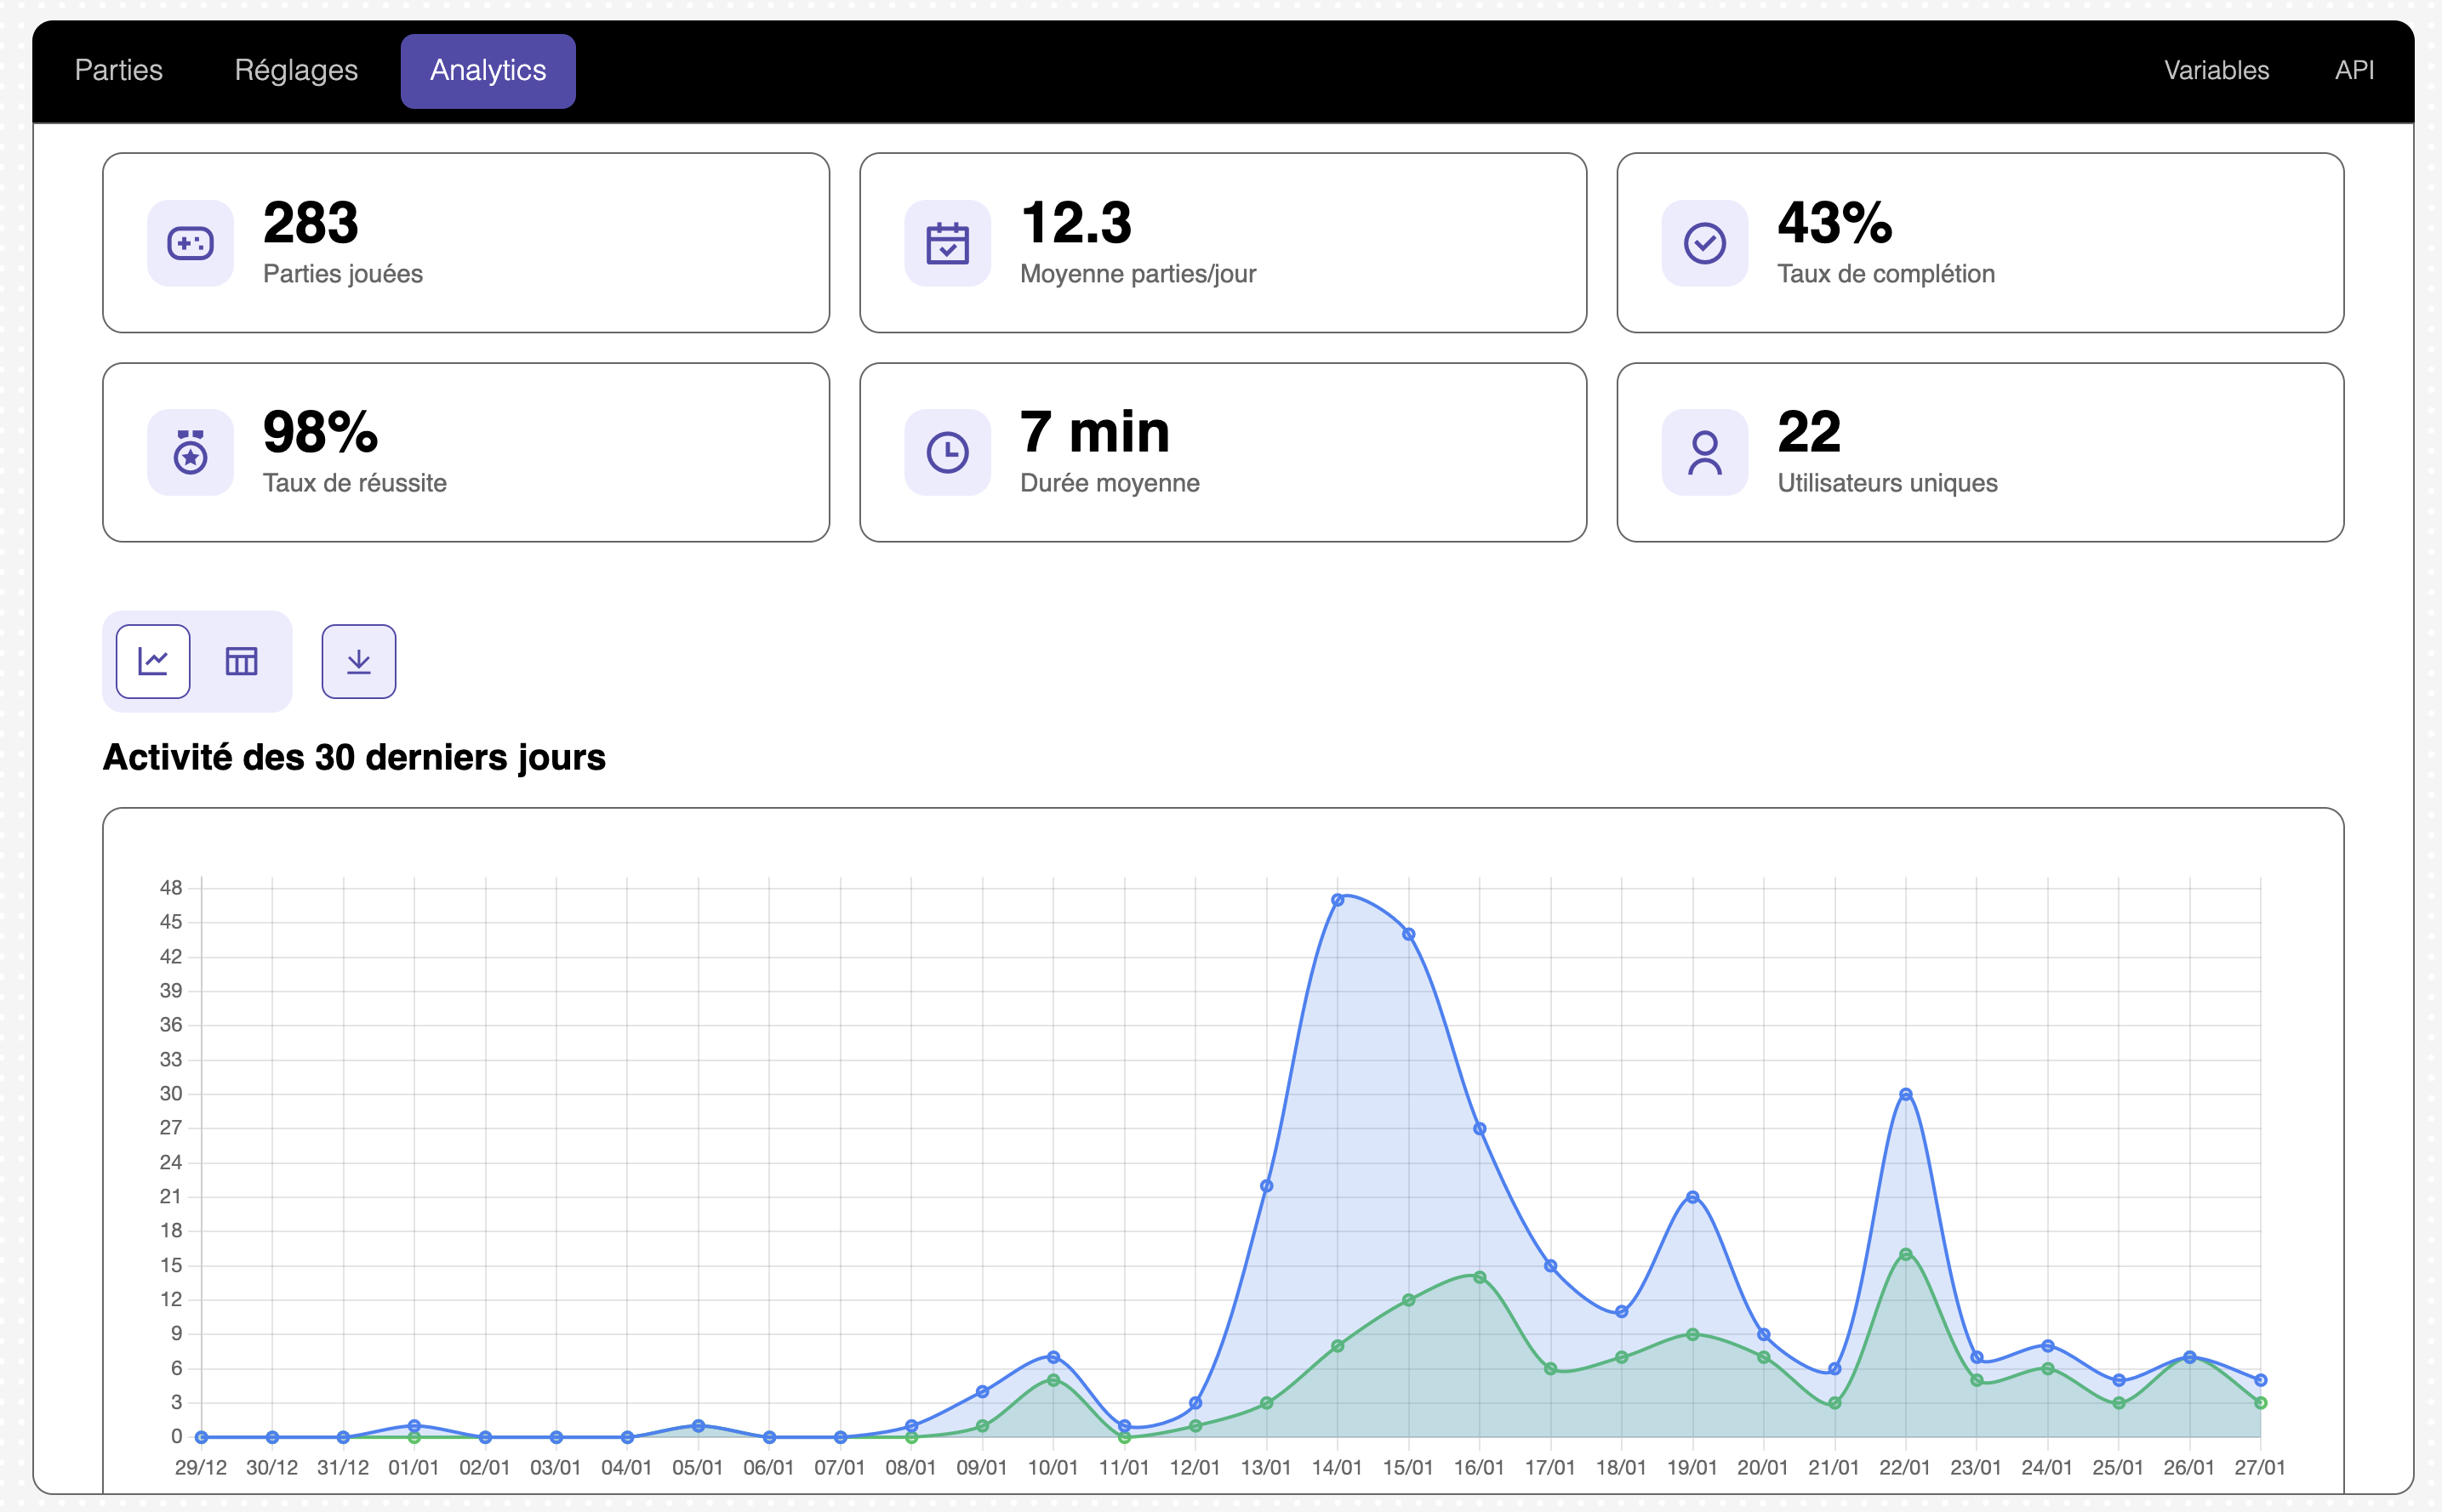Open the API link
This screenshot has height=1512, width=2442.
click(x=2353, y=70)
